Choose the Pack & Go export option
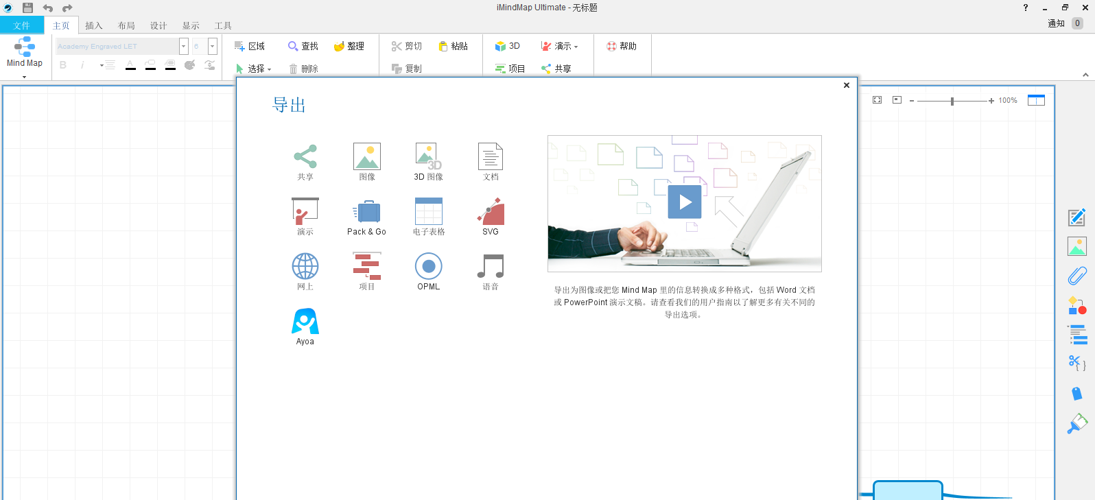Image resolution: width=1095 pixels, height=500 pixels. pos(366,217)
